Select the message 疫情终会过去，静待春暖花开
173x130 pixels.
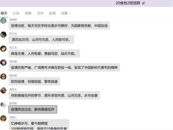(x=33, y=109)
